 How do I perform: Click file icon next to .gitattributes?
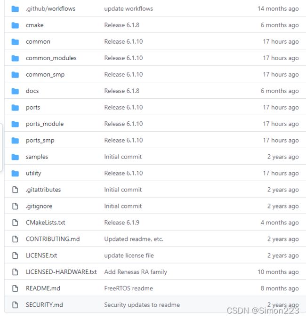click(15, 190)
